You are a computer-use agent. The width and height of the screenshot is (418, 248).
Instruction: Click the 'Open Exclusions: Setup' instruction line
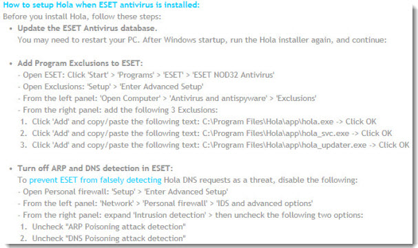(111, 87)
